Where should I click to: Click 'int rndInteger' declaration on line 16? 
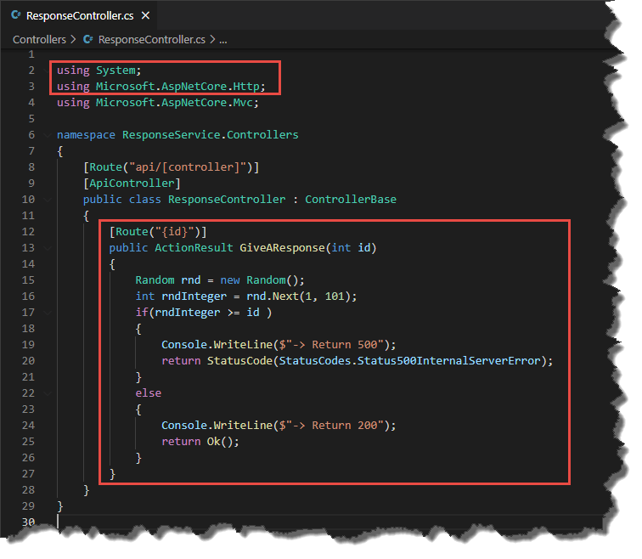pos(181,296)
